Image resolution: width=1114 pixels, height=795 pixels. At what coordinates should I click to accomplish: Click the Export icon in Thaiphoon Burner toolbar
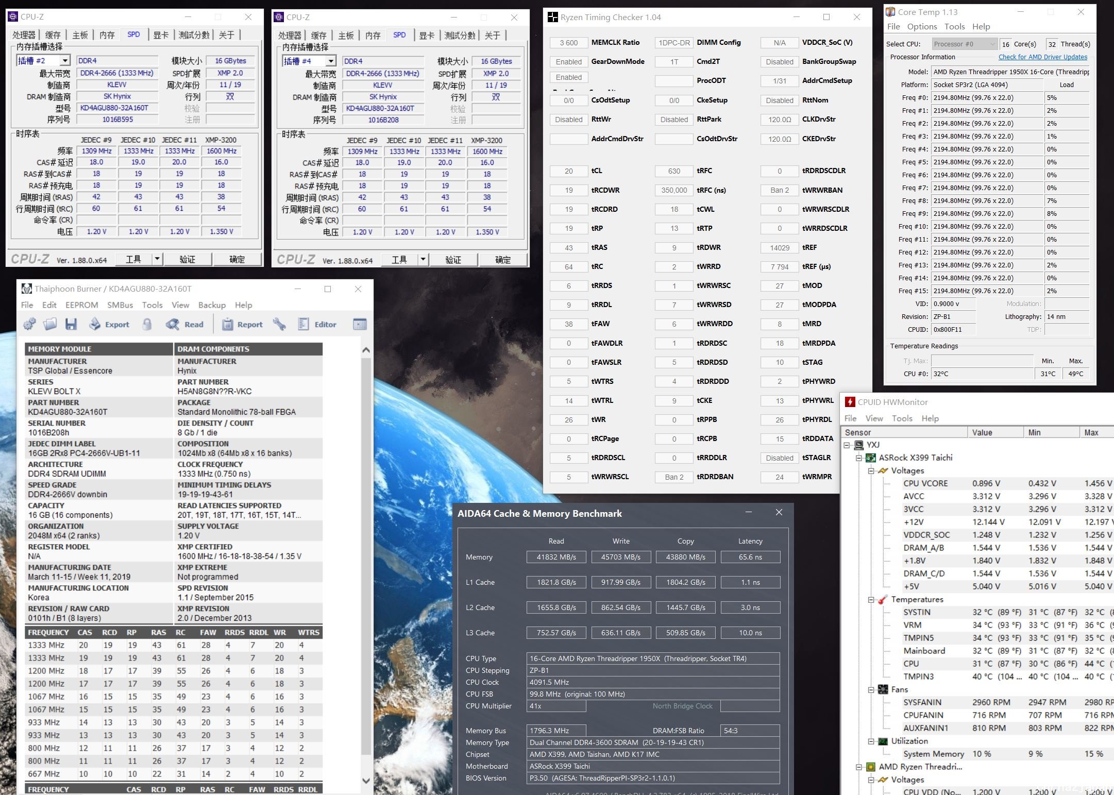(x=95, y=324)
